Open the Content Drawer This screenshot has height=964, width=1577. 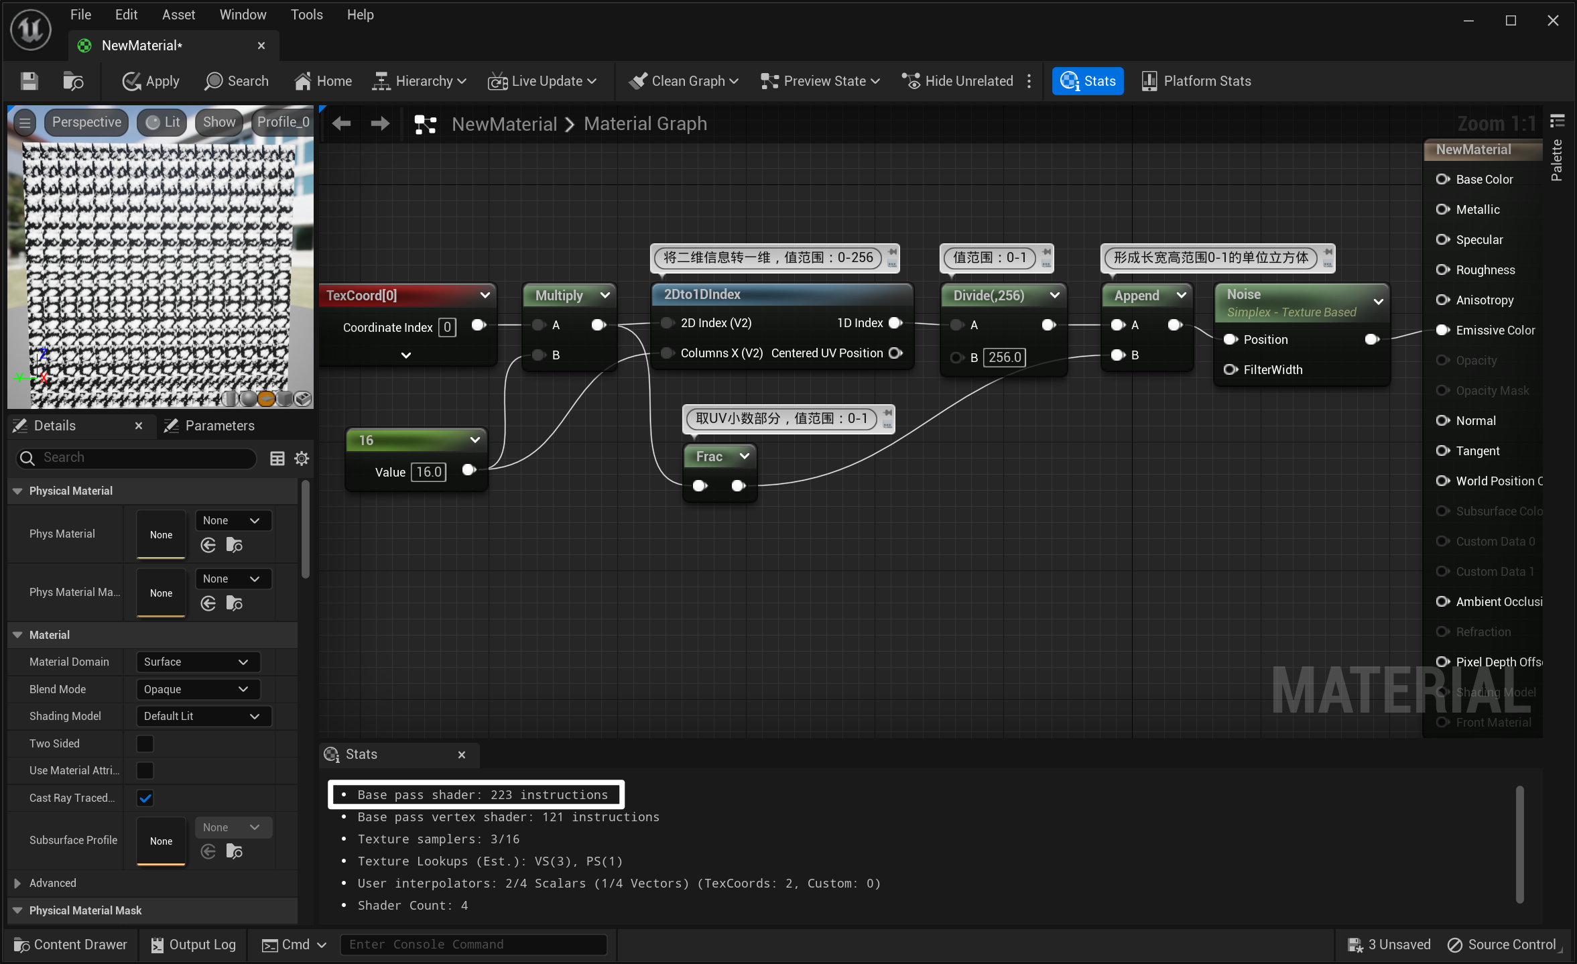[70, 945]
